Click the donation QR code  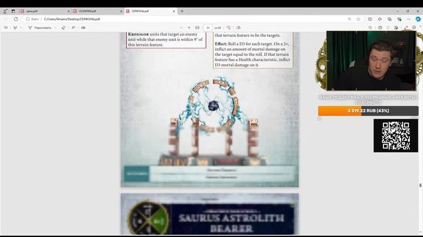click(396, 136)
